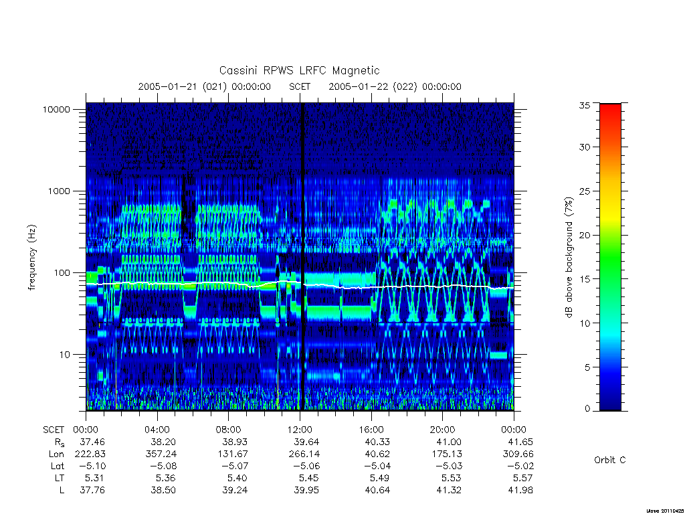
Task: Click the 10000 frequency tick label
Action: [x=56, y=109]
